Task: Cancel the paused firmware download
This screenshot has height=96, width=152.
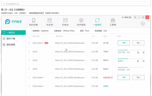Action: [144, 61]
